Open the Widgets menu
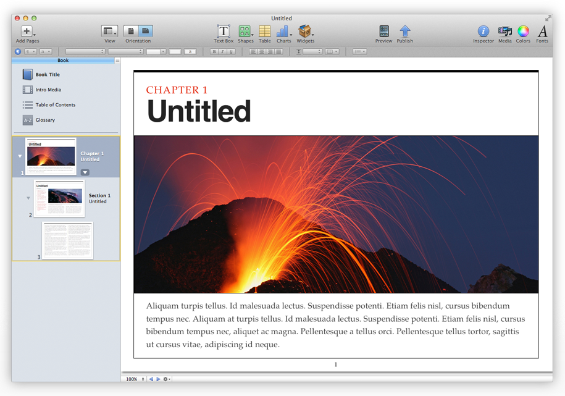 (304, 31)
